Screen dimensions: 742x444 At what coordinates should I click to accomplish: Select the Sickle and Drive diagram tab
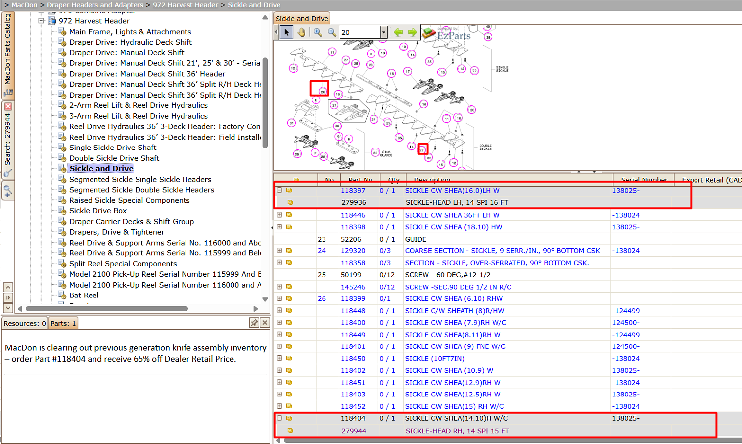302,19
